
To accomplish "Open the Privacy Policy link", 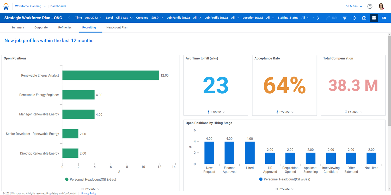I will click(89, 193).
